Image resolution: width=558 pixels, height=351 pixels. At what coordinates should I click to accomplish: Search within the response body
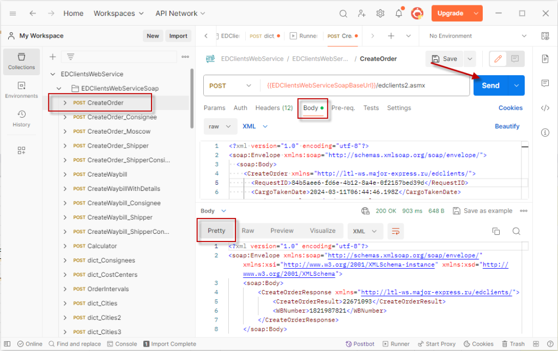click(x=517, y=232)
